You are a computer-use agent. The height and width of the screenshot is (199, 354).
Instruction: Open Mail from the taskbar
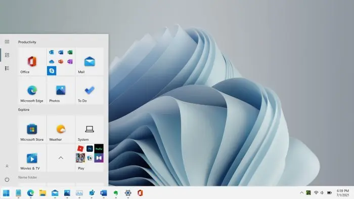(55, 193)
